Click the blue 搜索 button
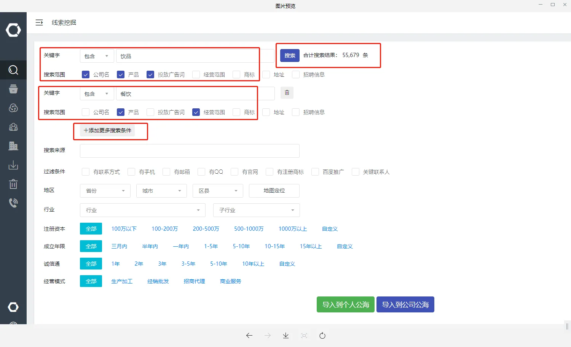Viewport: 571px width, 347px height. (x=290, y=55)
